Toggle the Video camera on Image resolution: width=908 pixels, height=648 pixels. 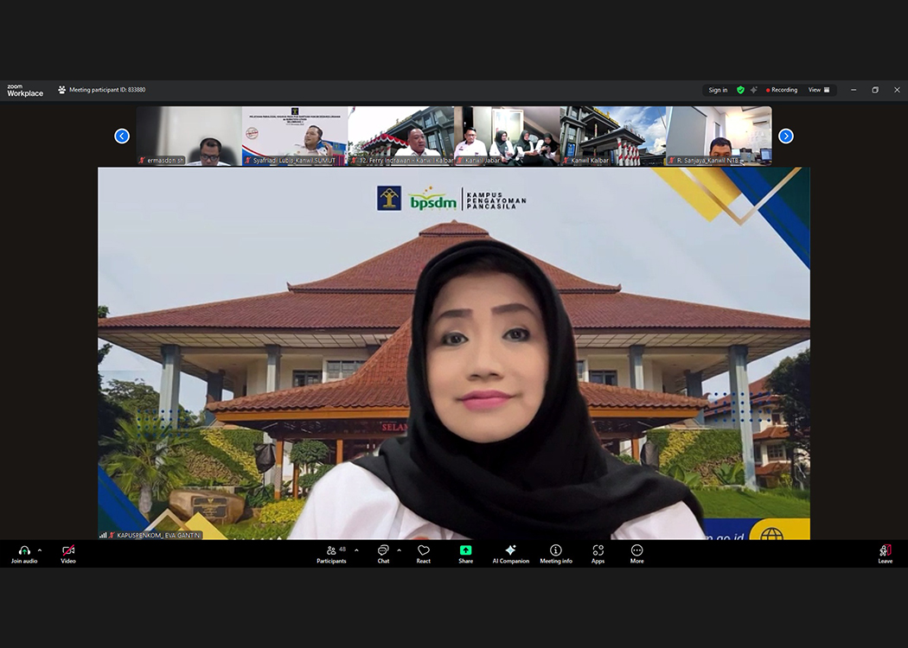point(68,551)
